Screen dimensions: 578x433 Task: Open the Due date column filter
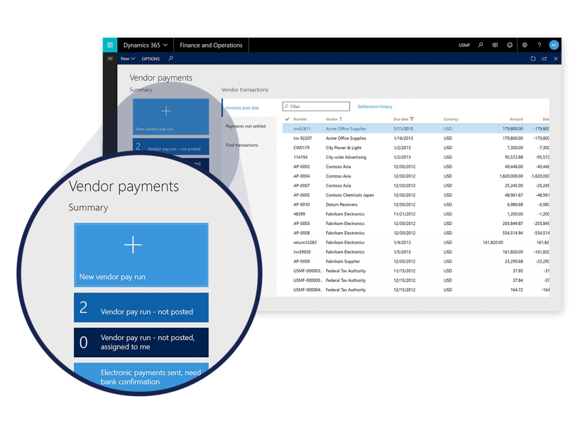pos(411,119)
